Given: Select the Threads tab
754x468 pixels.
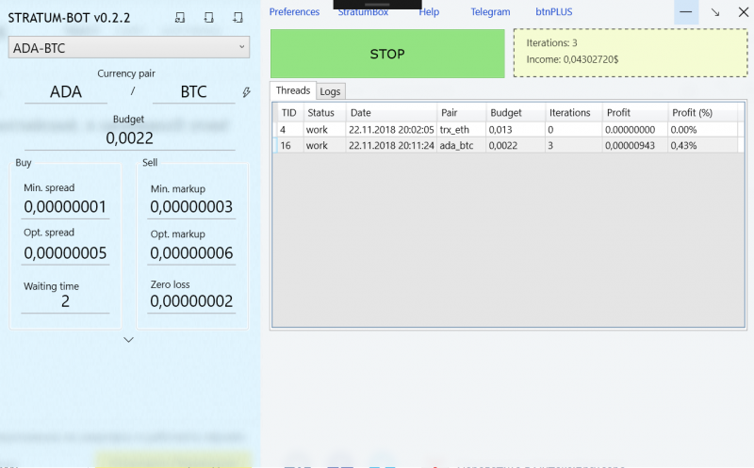Looking at the screenshot, I should [293, 90].
